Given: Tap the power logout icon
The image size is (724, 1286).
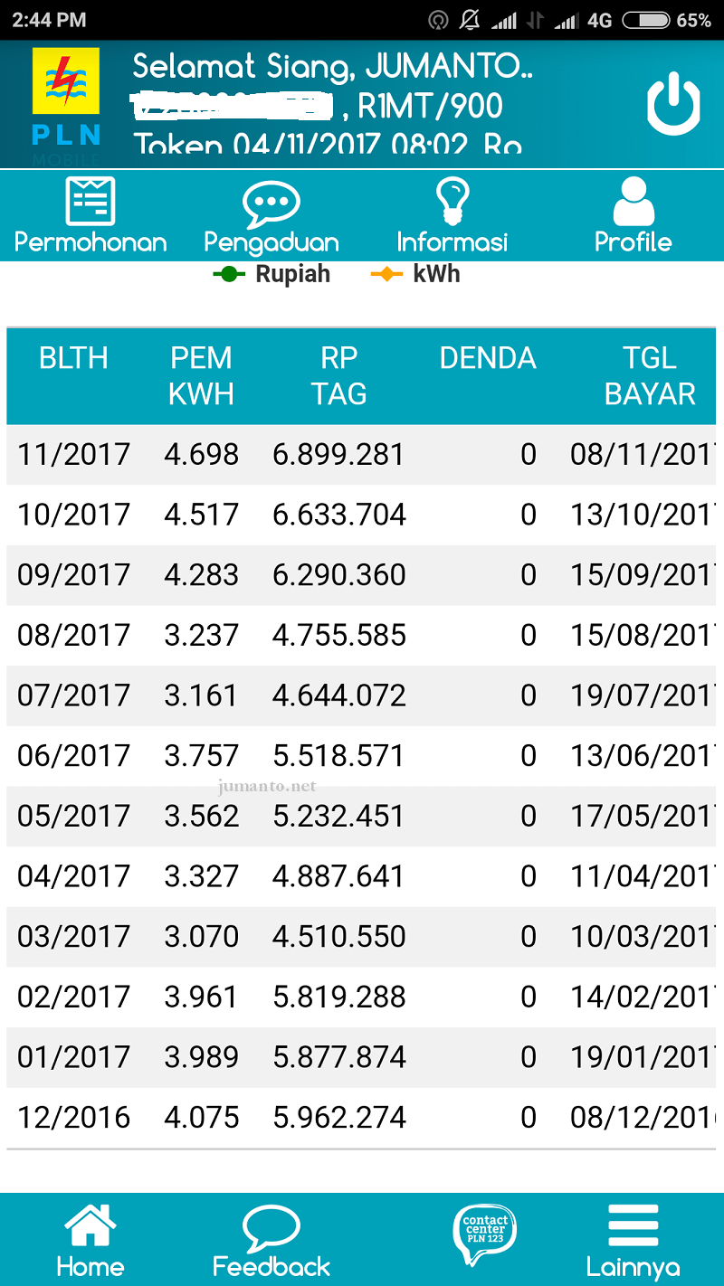Looking at the screenshot, I should pos(673,105).
